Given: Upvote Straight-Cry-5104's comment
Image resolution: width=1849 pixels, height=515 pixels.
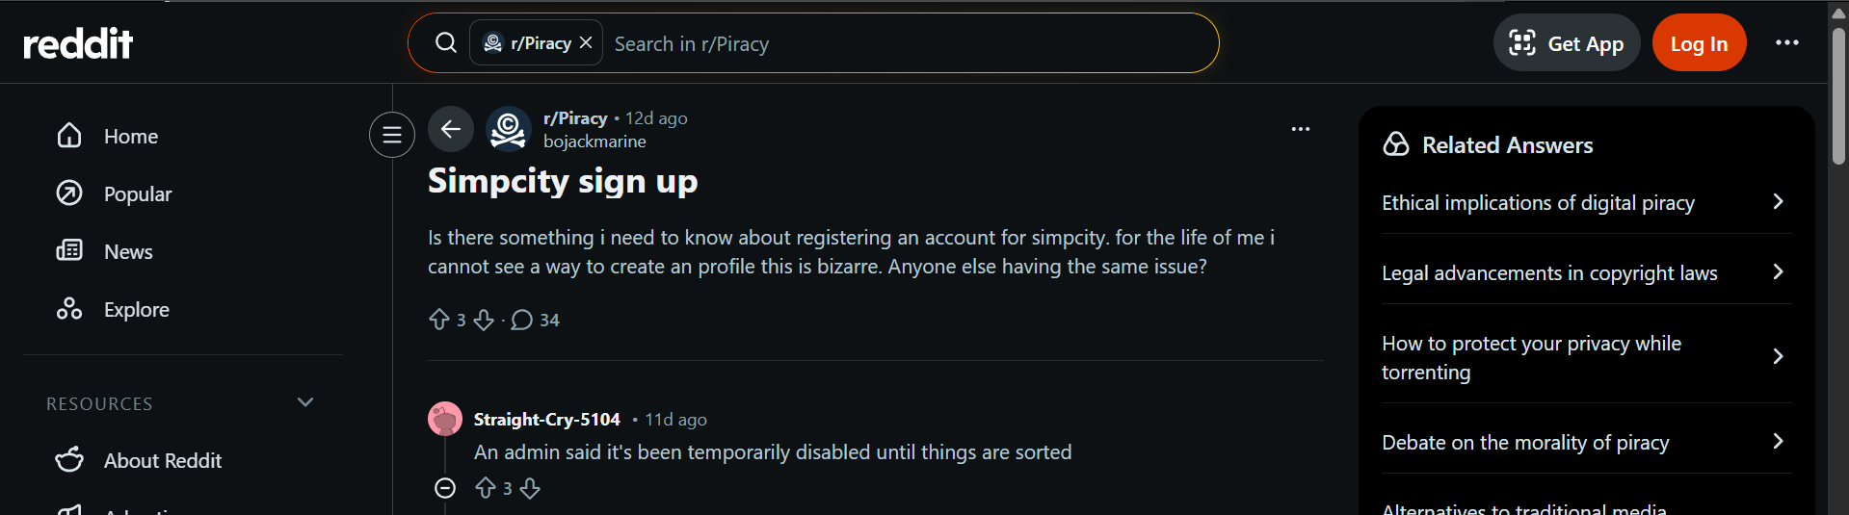Looking at the screenshot, I should (x=486, y=488).
